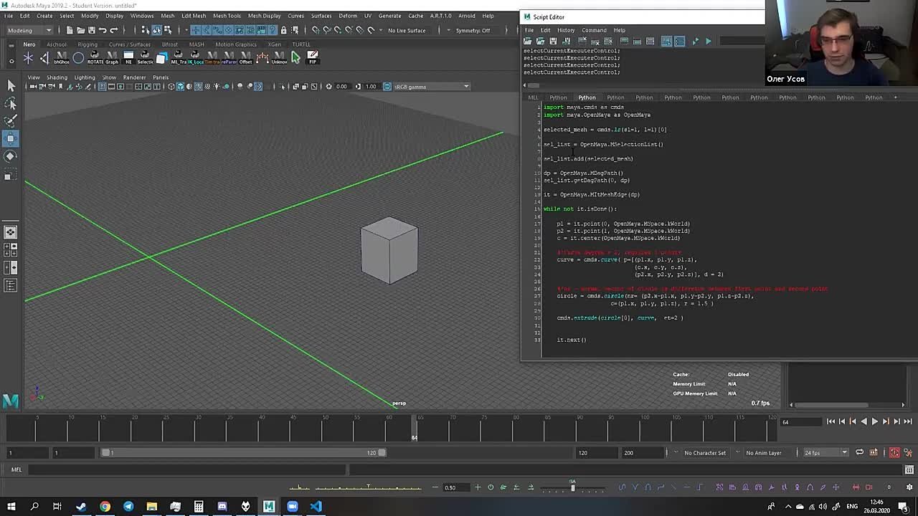The image size is (918, 516).
Task: Toggle auto keyframe button near fps
Action: click(x=894, y=452)
